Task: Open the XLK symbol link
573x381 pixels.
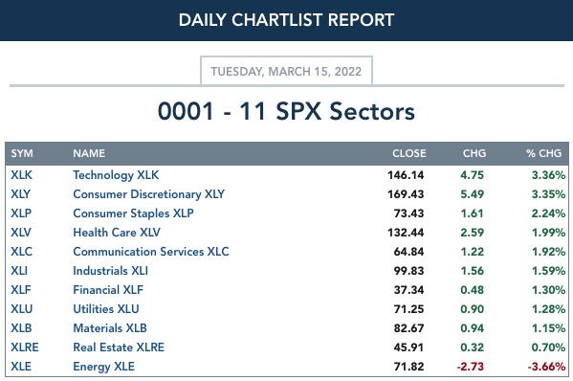Action: point(22,175)
